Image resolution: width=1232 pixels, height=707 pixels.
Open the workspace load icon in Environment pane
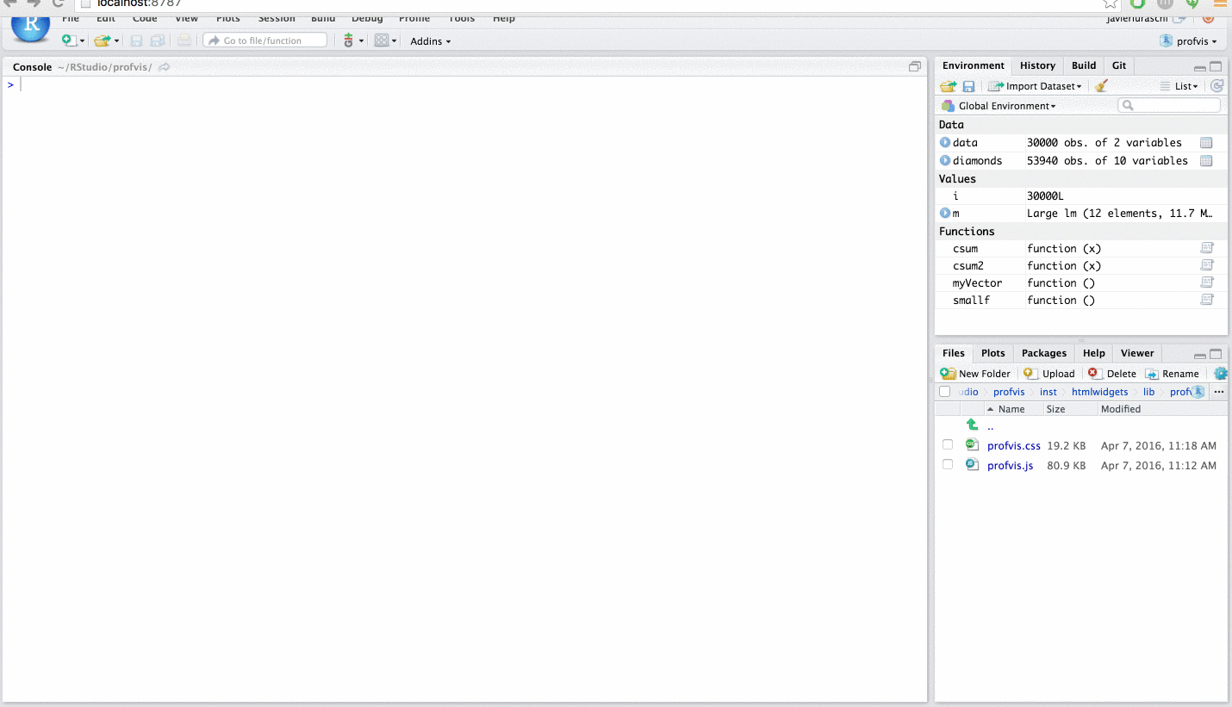[948, 85]
